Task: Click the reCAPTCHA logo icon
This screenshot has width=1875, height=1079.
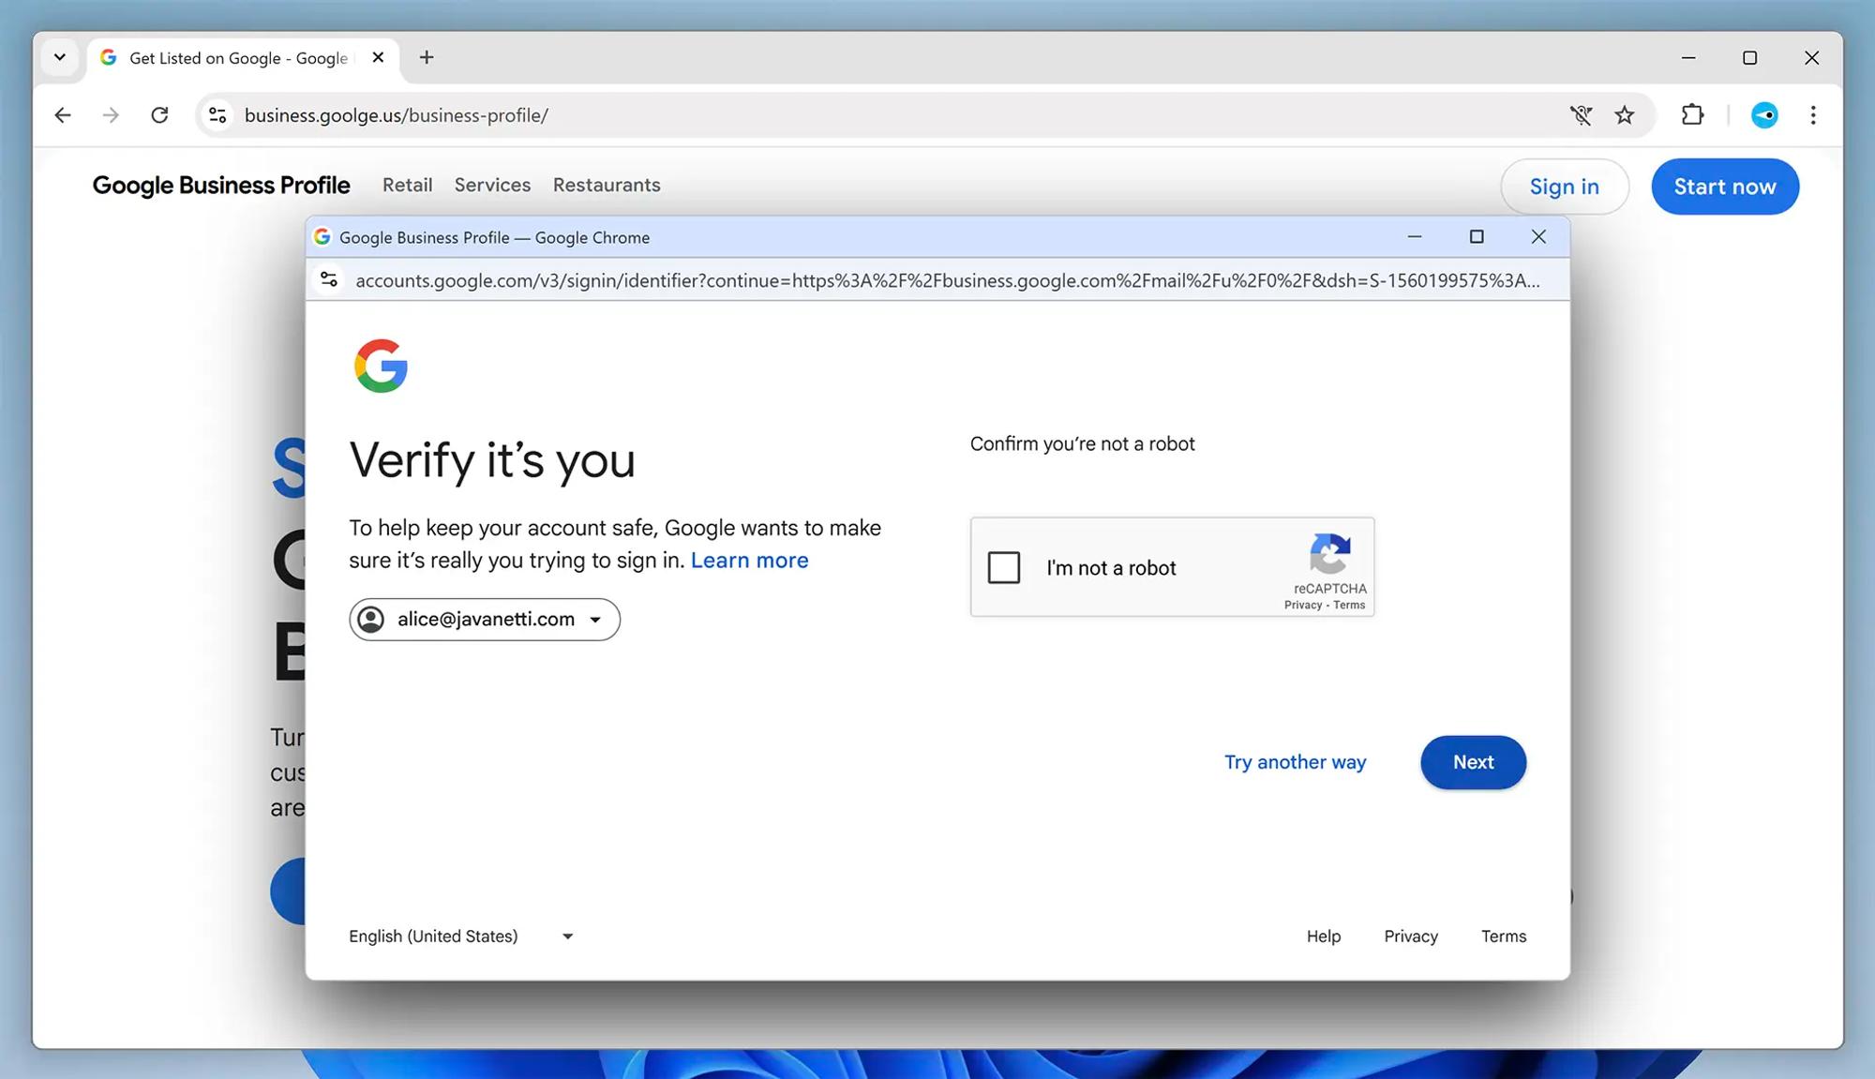Action: pyautogui.click(x=1329, y=553)
